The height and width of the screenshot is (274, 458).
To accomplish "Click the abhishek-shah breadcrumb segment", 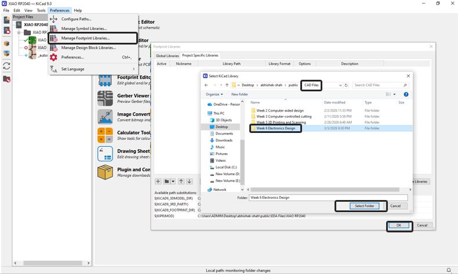I will coord(271,85).
